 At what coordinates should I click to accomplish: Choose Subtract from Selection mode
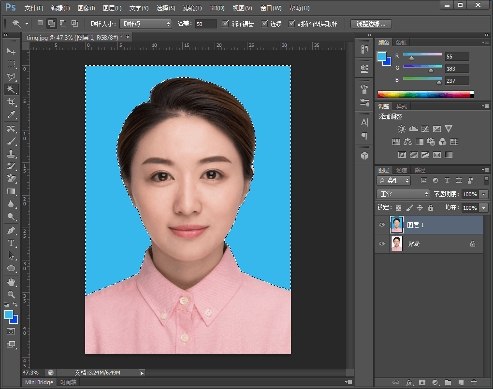pyautogui.click(x=63, y=23)
